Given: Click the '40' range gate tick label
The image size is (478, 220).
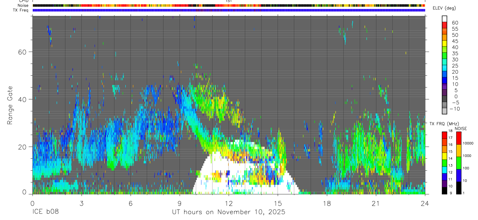Looking at the screenshot, I should 22,99.
